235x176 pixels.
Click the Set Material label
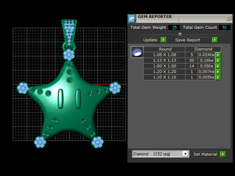(205, 154)
